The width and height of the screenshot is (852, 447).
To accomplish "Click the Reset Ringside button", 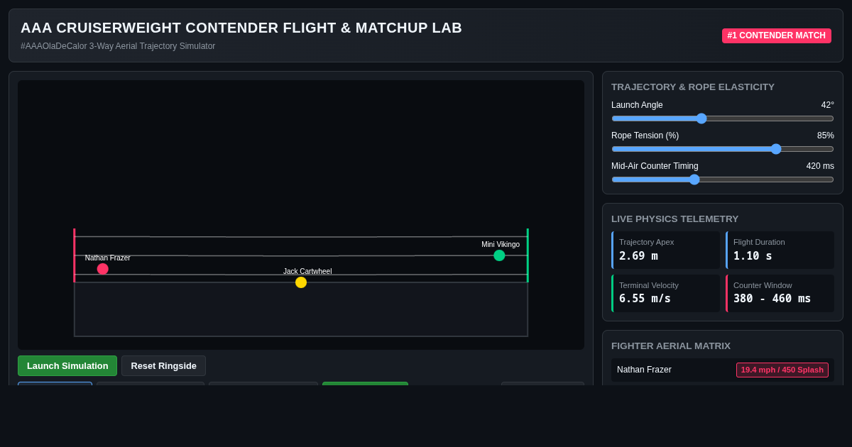I will click(x=163, y=366).
